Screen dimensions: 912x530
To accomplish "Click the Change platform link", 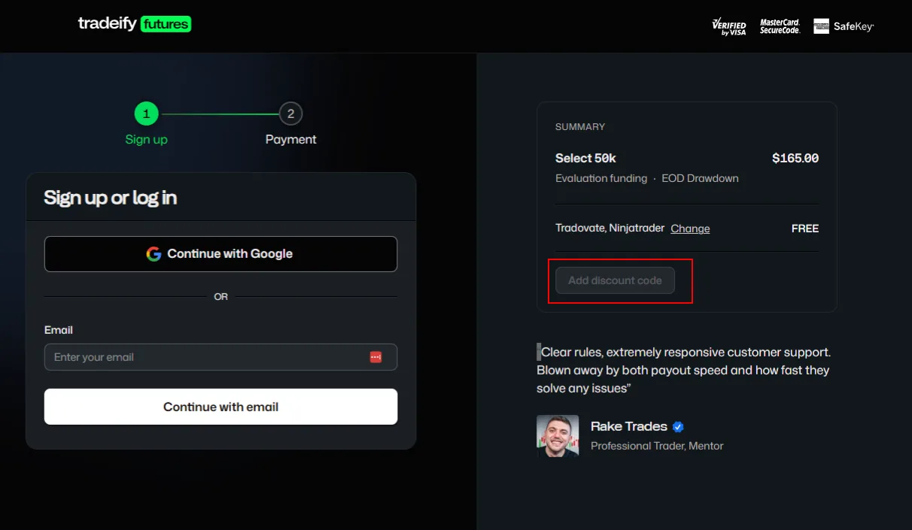I will coord(690,229).
